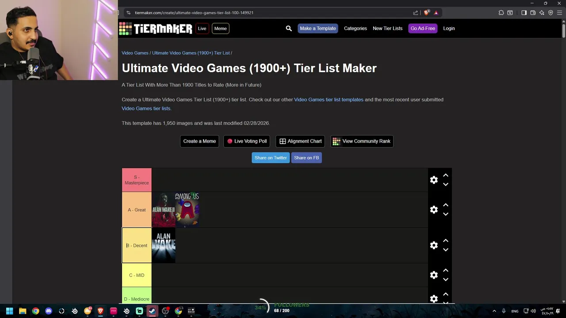Open Steam from the taskbar
The image size is (566, 318).
coord(152,311)
